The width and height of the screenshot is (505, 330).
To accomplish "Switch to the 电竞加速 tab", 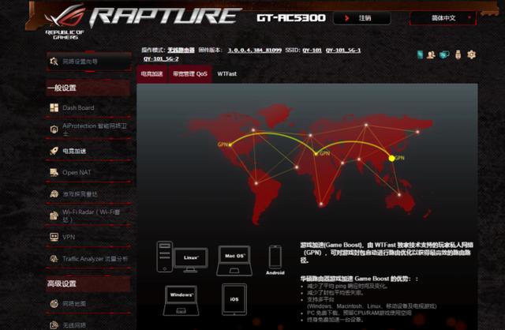I will point(151,73).
